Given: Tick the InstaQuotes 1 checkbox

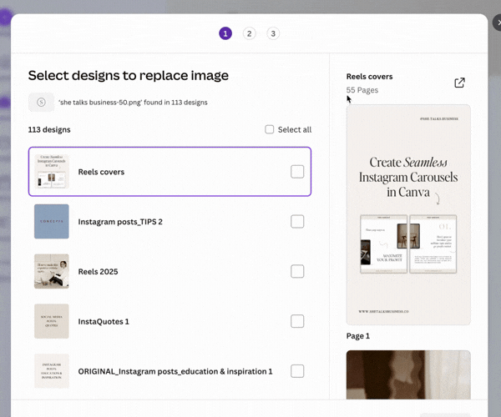Looking at the screenshot, I should tap(297, 321).
